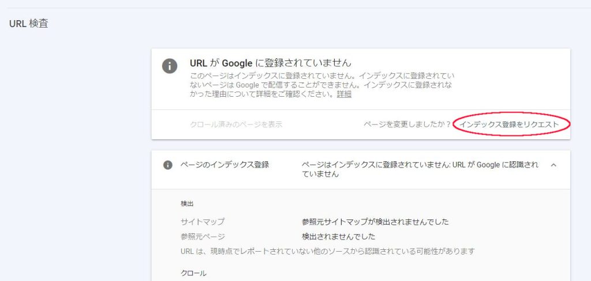Image resolution: width=591 pixels, height=281 pixels.
Task: Click the URL 検査 page heading
Action: (29, 24)
